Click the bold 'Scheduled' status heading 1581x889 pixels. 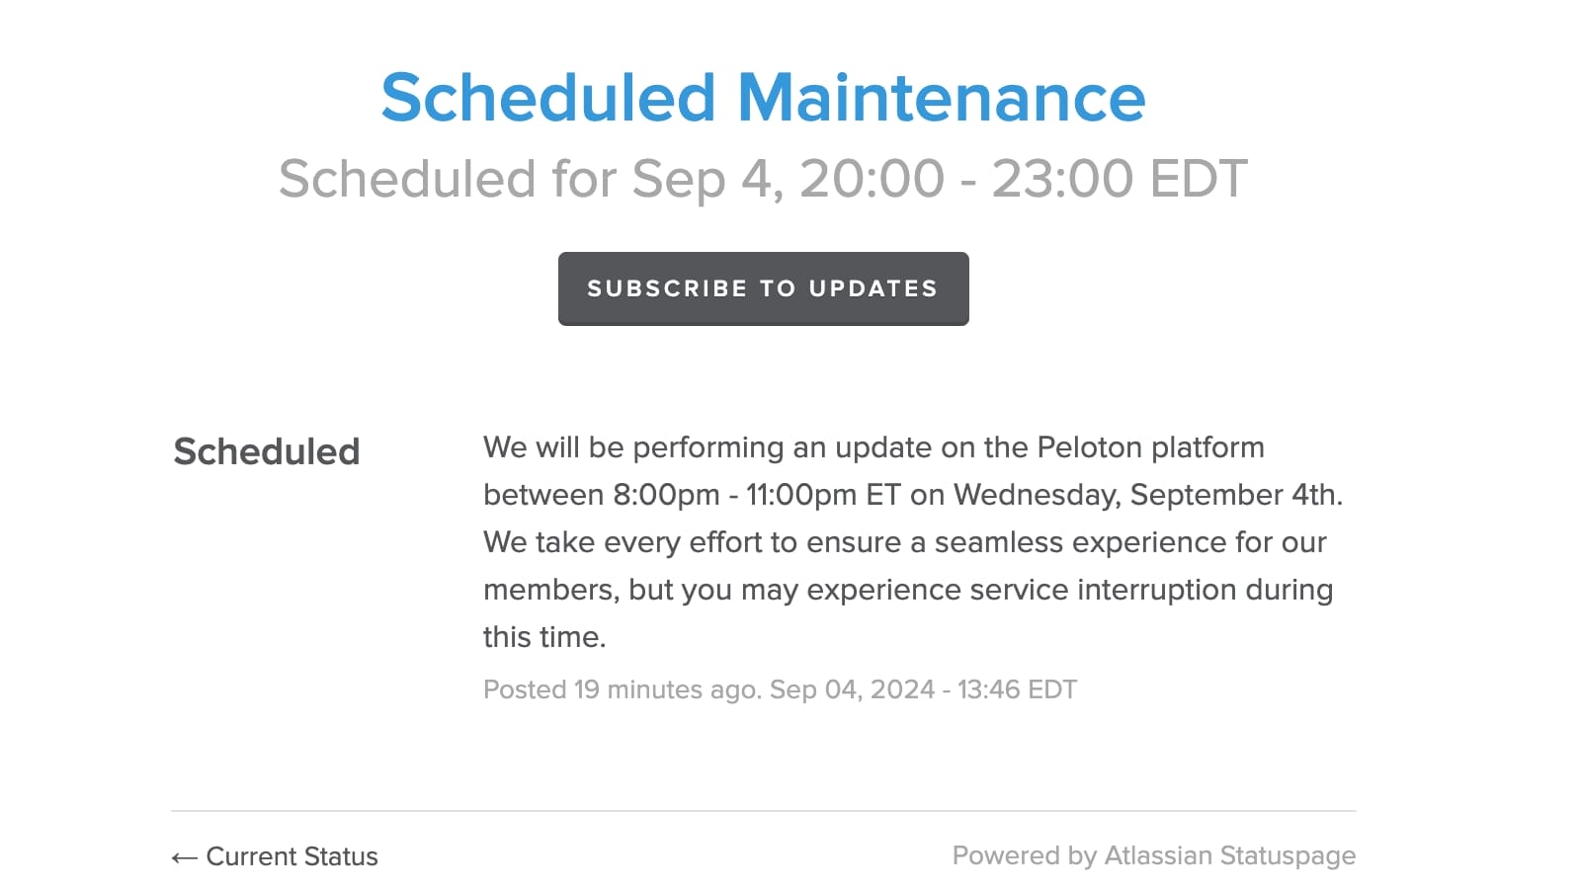(x=267, y=451)
